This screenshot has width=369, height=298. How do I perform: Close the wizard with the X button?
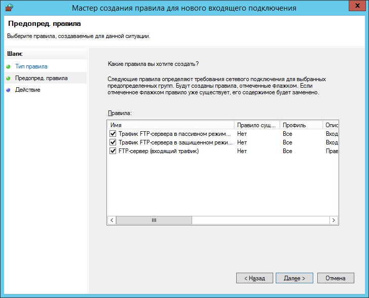(357, 6)
